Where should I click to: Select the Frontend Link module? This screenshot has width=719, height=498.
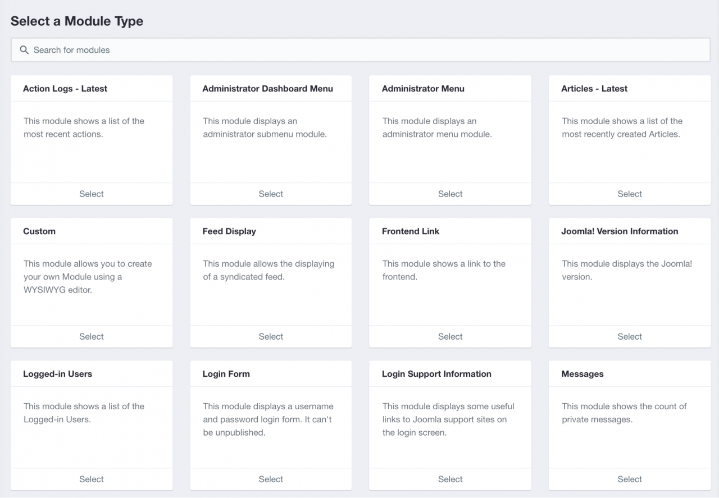click(450, 336)
